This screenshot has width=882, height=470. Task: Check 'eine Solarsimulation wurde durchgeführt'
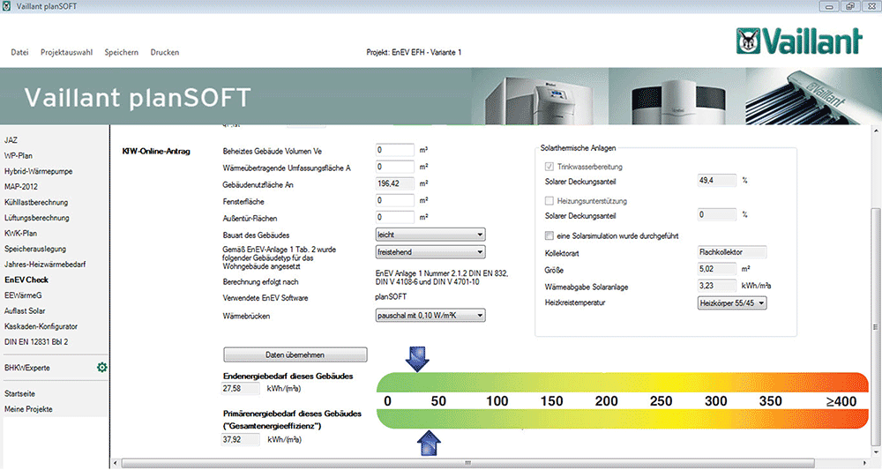(x=549, y=235)
